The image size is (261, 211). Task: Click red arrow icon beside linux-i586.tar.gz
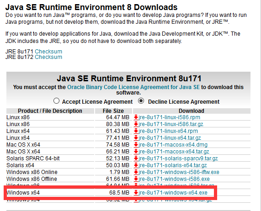(136, 124)
